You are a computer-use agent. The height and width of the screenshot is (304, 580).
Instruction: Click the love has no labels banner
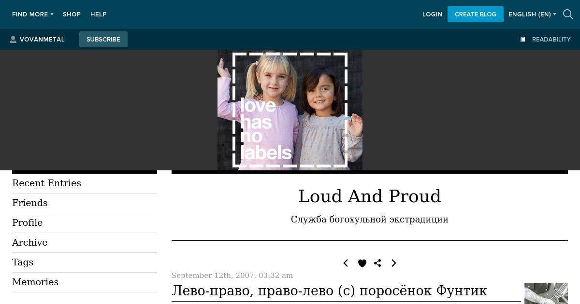(290, 110)
